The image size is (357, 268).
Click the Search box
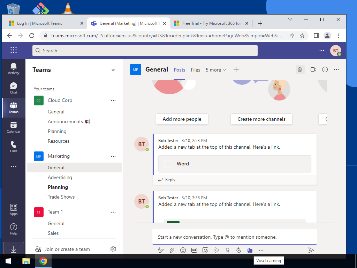pyautogui.click(x=145, y=51)
